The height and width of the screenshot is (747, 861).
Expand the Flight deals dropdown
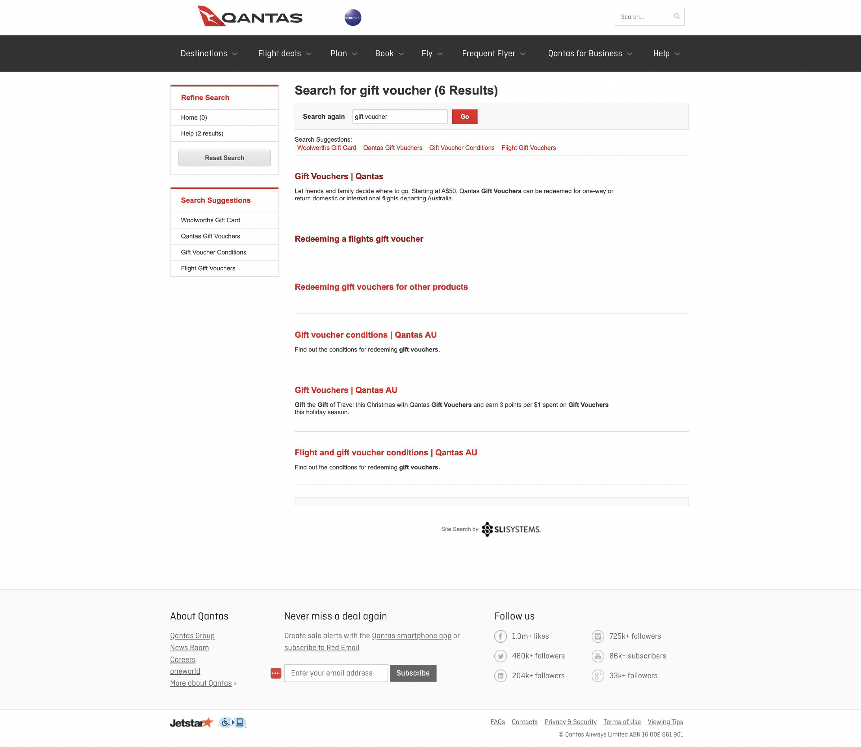point(285,54)
